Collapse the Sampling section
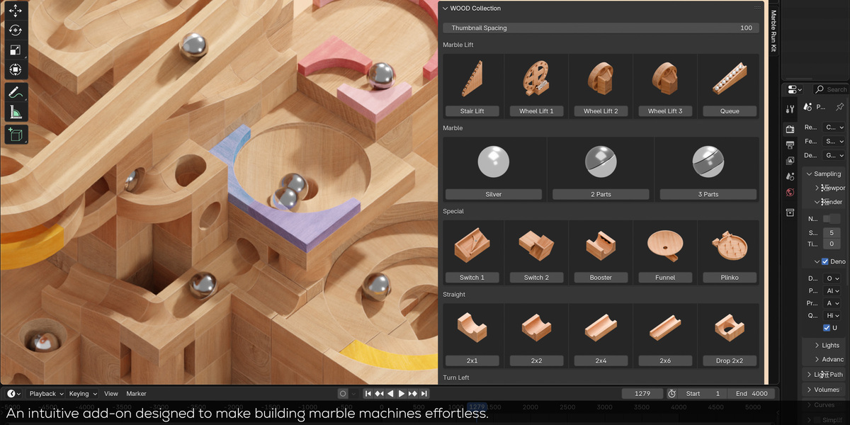This screenshot has height=425, width=850. pos(810,174)
